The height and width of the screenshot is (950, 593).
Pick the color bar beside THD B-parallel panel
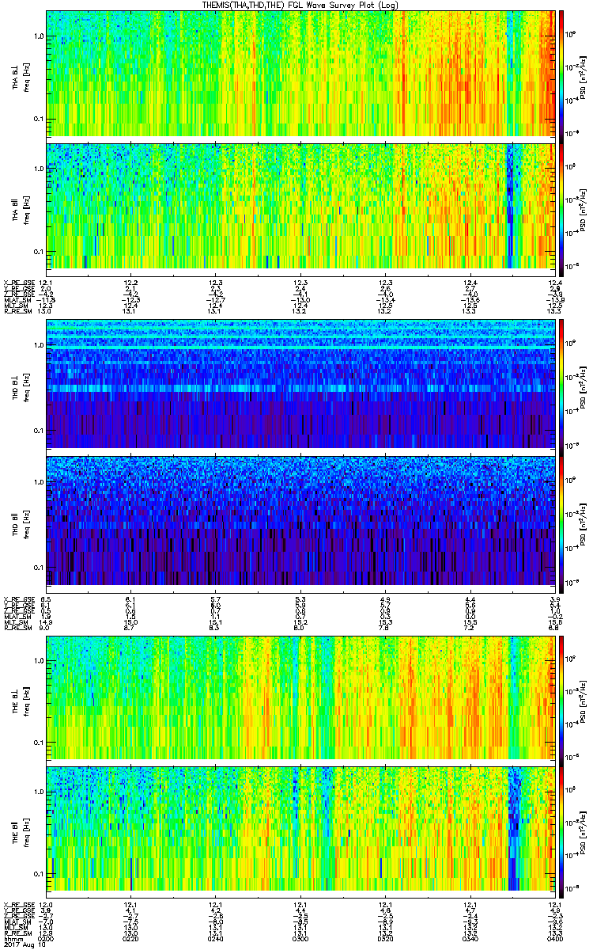tap(562, 519)
